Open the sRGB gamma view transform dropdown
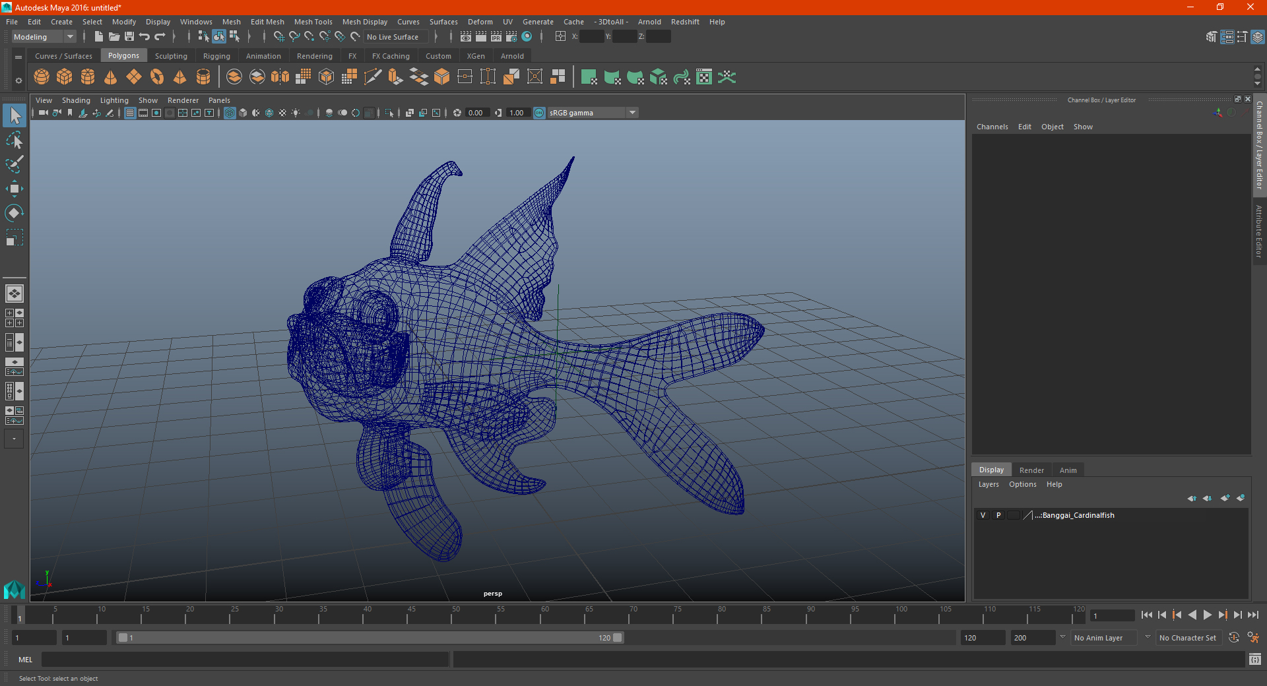 (593, 113)
